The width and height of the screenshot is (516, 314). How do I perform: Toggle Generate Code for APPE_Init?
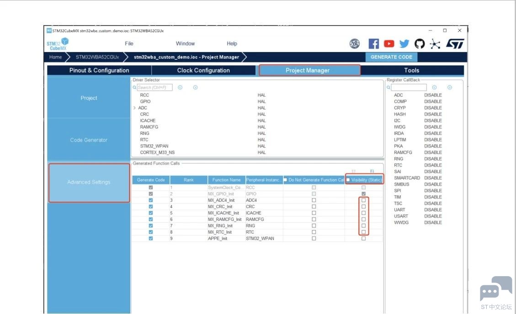(151, 238)
